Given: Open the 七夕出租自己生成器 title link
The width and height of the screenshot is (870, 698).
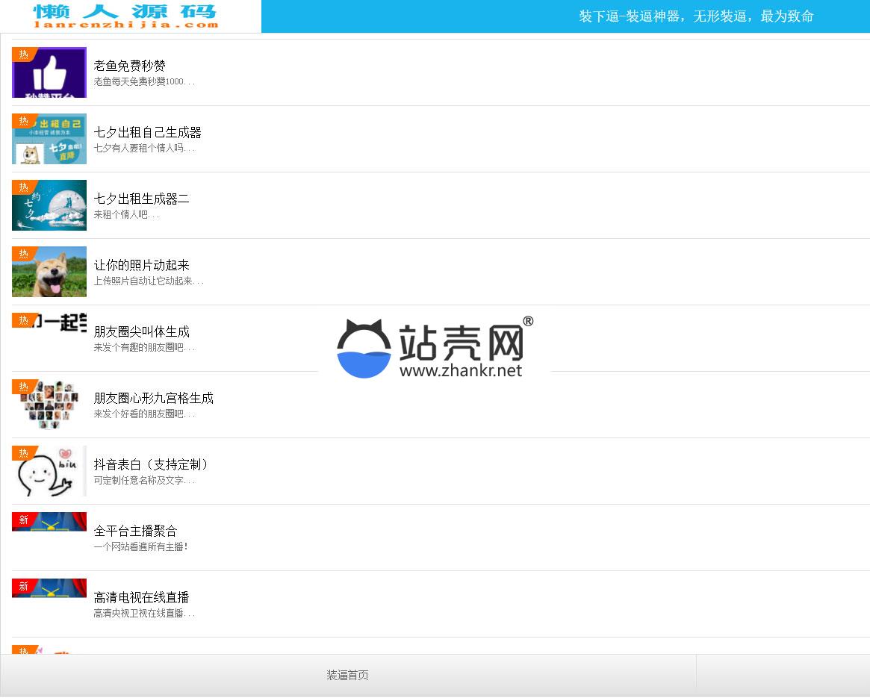Looking at the screenshot, I should point(148,132).
